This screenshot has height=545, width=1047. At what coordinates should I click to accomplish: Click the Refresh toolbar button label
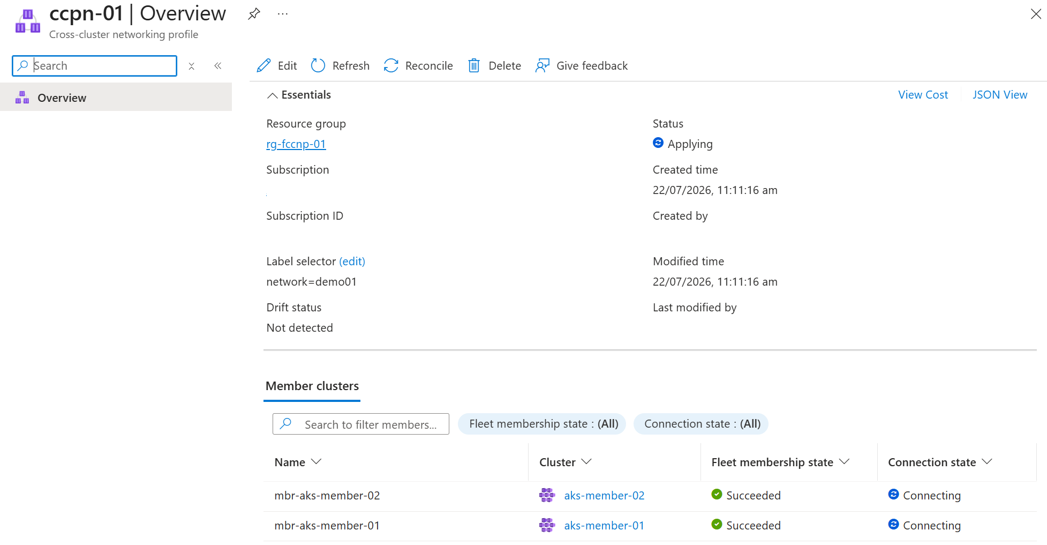tap(351, 66)
